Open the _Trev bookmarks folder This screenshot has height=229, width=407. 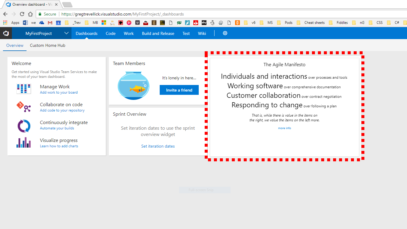73,22
